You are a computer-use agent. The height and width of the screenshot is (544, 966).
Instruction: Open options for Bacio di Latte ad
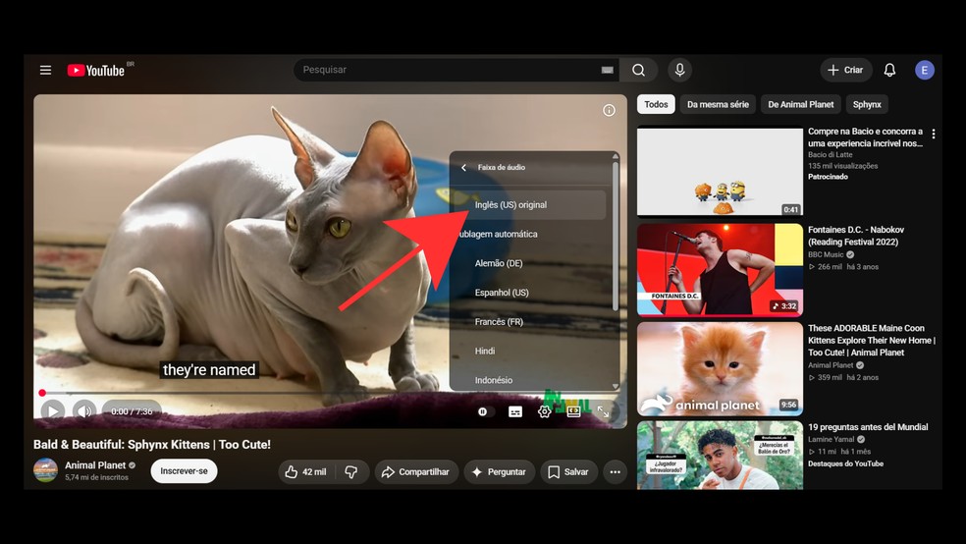tap(934, 134)
